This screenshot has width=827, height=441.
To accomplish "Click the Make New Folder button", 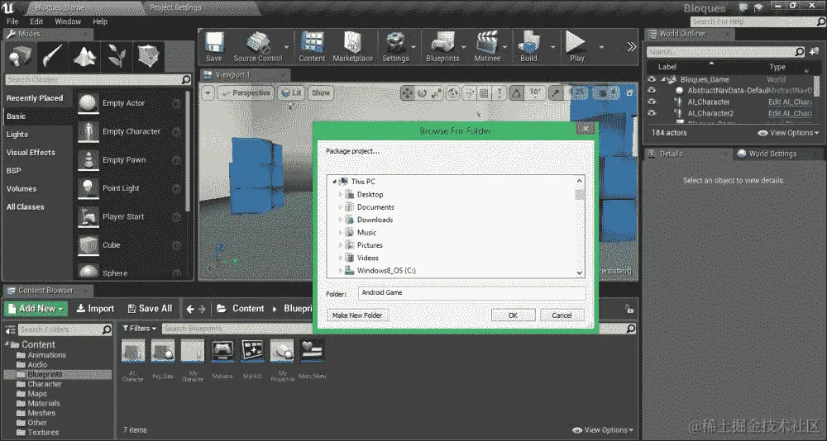I will pyautogui.click(x=357, y=315).
